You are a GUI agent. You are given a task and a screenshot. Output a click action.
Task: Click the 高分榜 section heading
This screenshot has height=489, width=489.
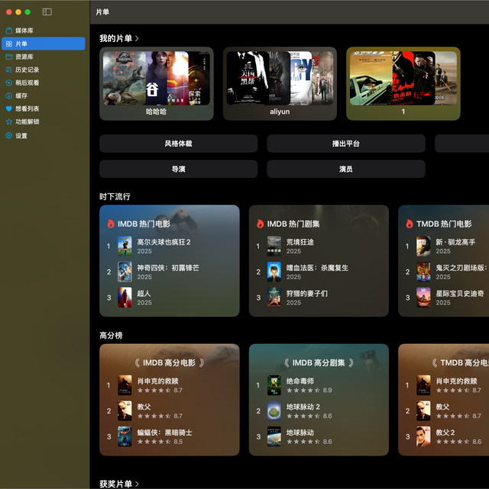111,335
